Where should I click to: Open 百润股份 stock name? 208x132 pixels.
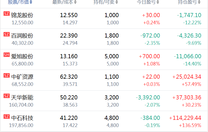(x=22, y=36)
